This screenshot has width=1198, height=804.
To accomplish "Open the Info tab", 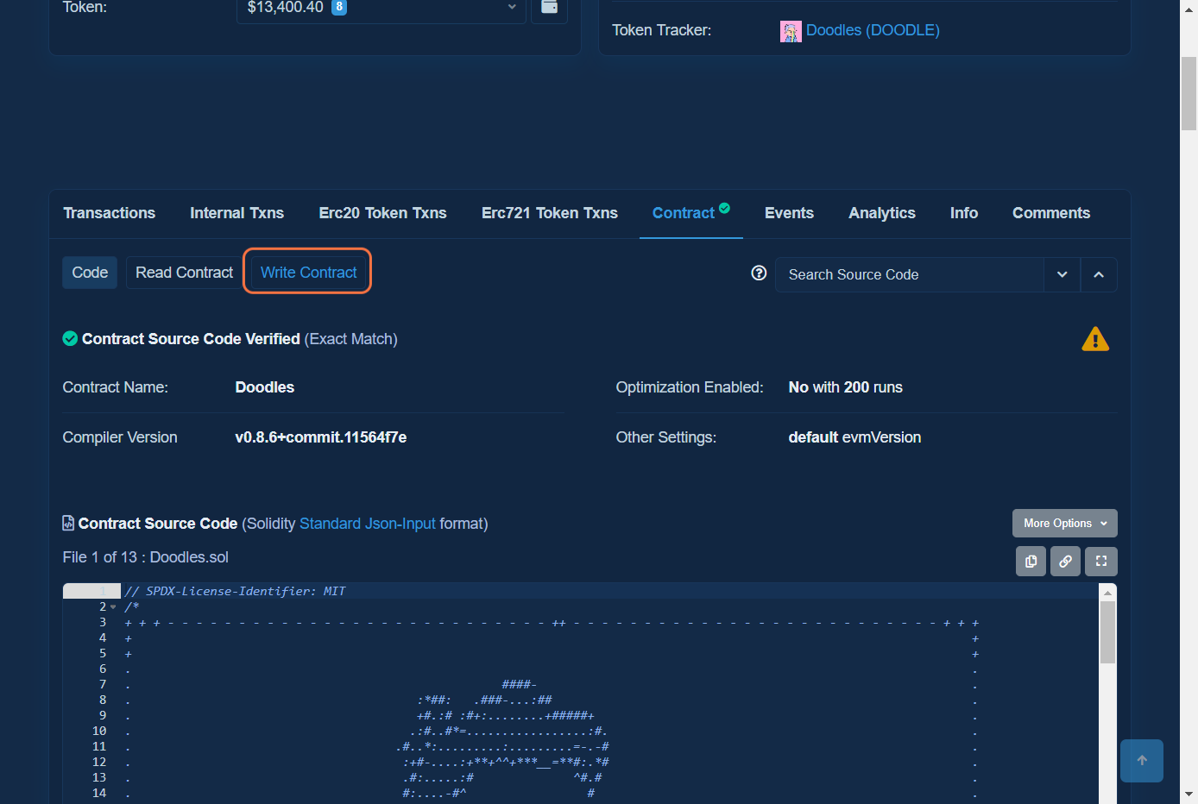I will [x=963, y=213].
